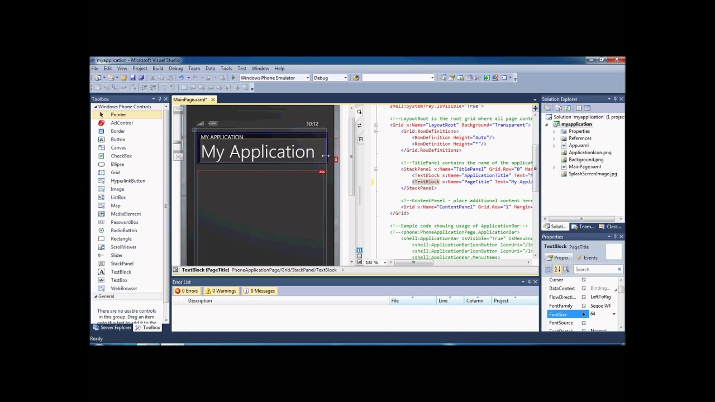Toggle the Errors filter in Error List

pyautogui.click(x=186, y=291)
